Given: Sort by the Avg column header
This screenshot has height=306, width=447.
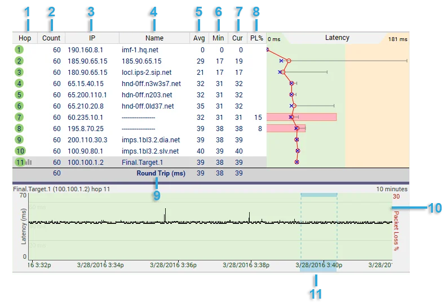Looking at the screenshot, I should [x=199, y=38].
